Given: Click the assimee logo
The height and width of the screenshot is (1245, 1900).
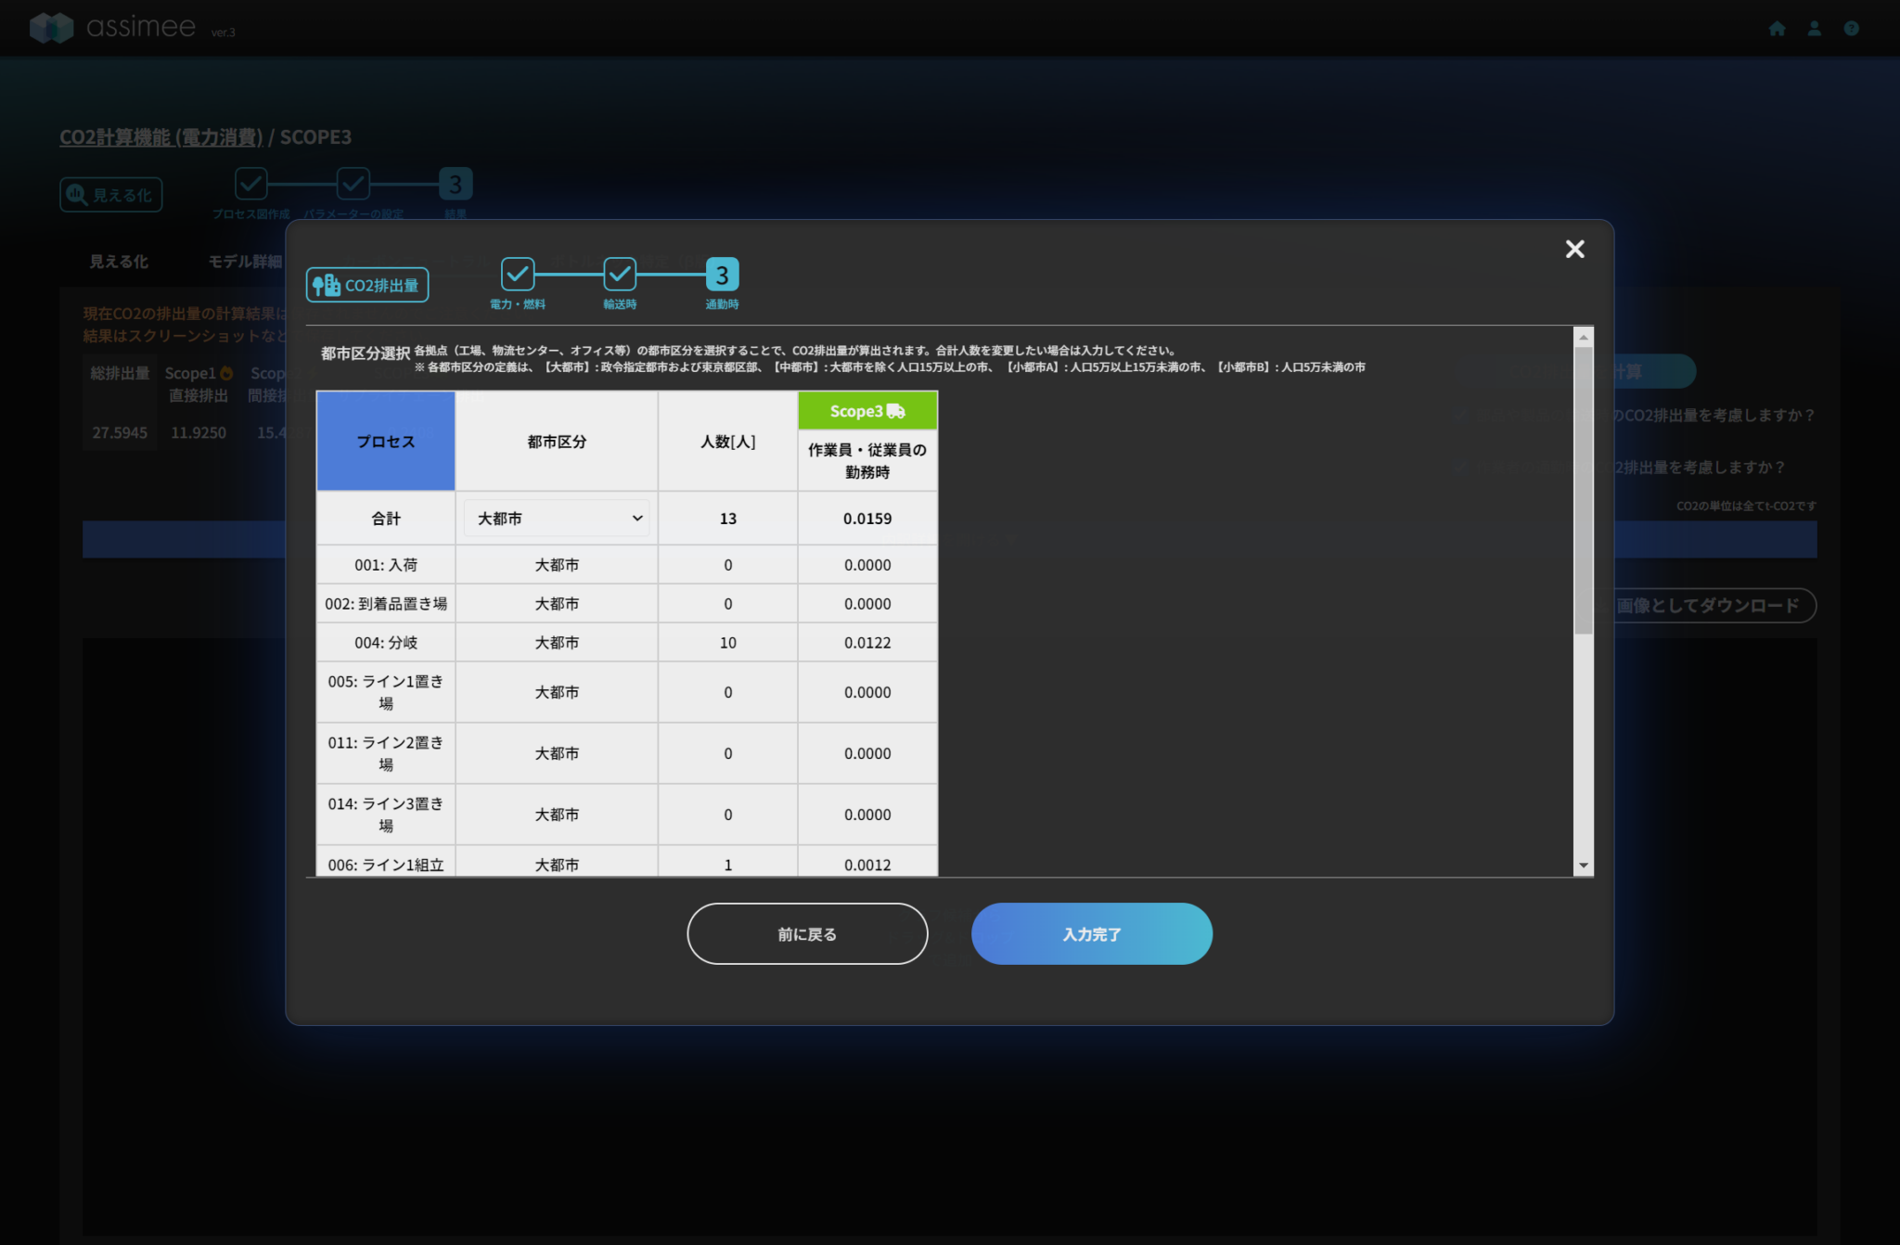Looking at the screenshot, I should click(x=113, y=27).
